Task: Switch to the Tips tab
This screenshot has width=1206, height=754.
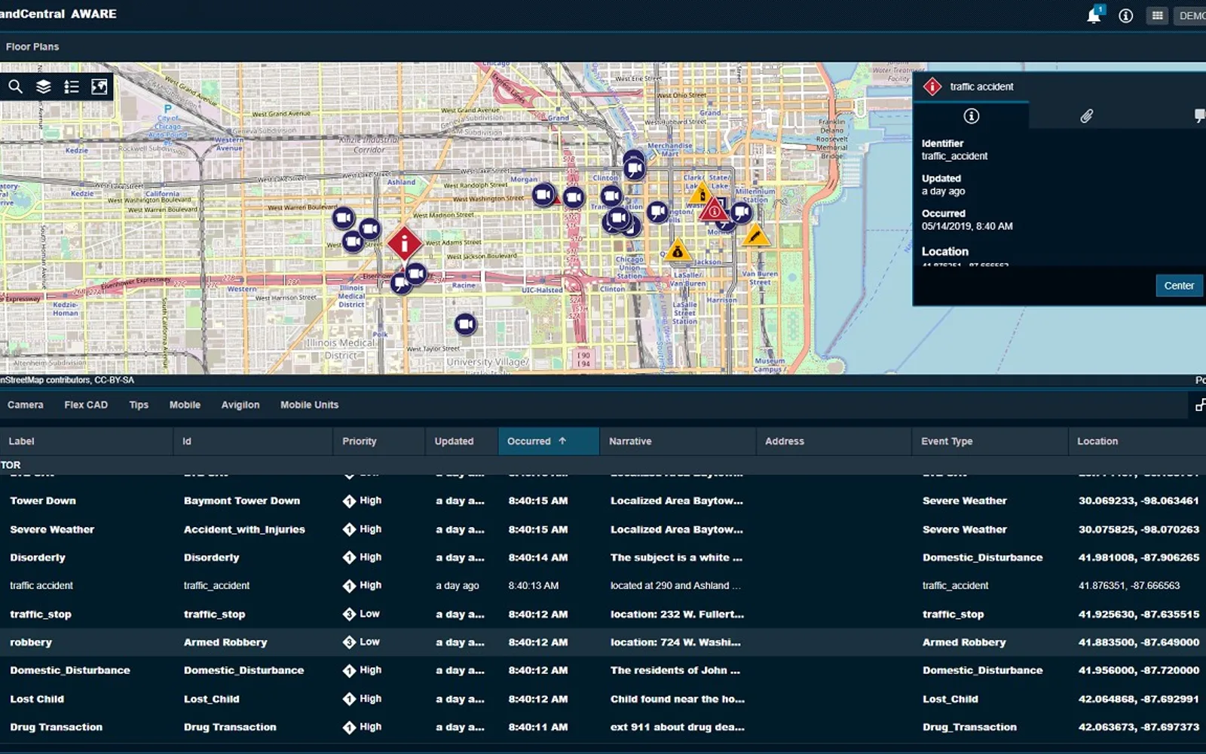Action: 139,405
